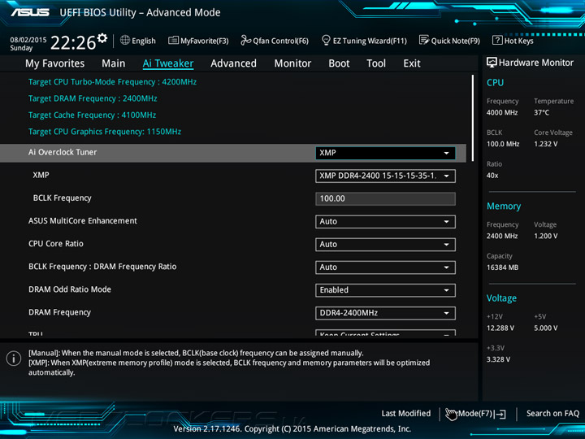Click EZ Tuning Wizard(F11) label
Image resolution: width=585 pixels, height=439 pixels.
pos(370,41)
